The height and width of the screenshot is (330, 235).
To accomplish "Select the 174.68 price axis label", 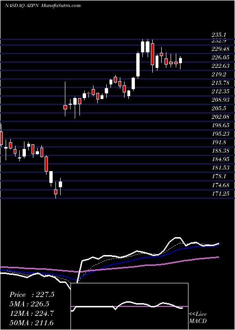I will (220, 185).
